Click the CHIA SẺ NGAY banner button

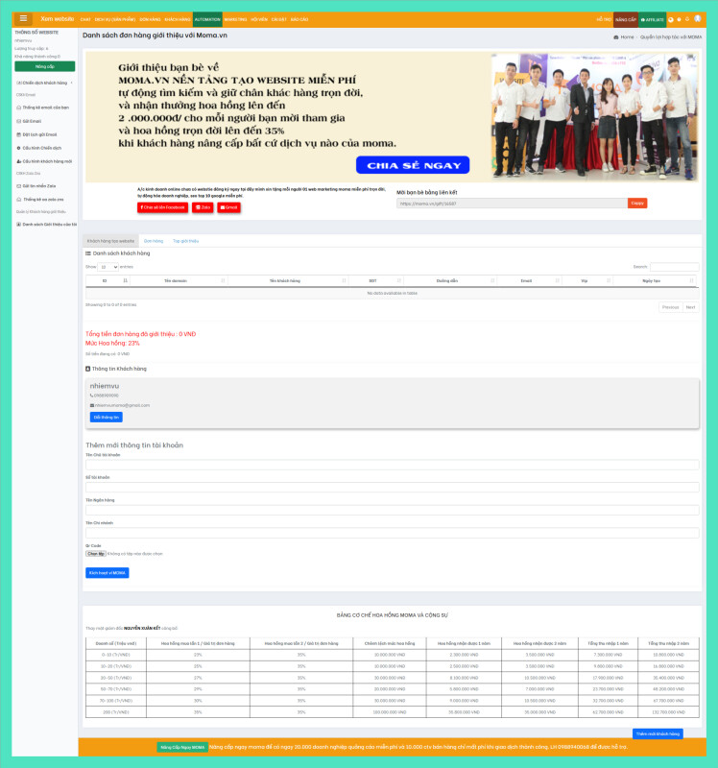click(413, 165)
